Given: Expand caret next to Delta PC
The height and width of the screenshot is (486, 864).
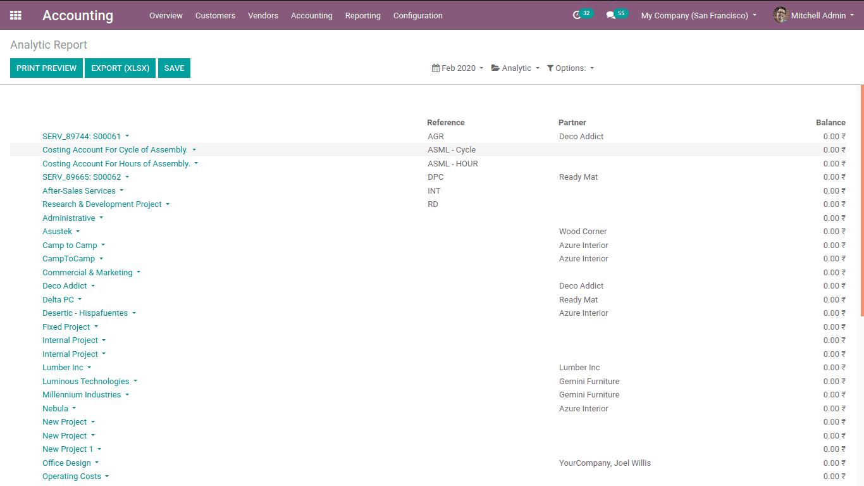Looking at the screenshot, I should tap(80, 300).
